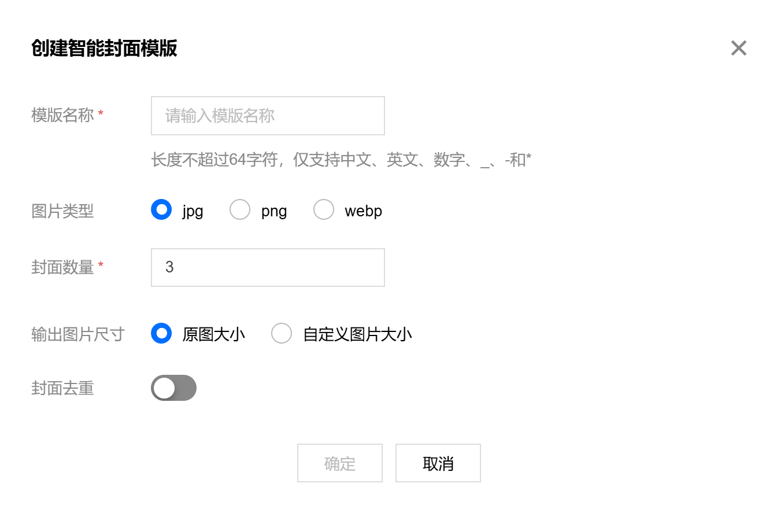The width and height of the screenshot is (773, 509).
Task: Choose webp as image type
Action: [324, 209]
